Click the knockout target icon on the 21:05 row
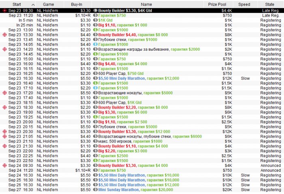 pyautogui.click(x=5, y=136)
